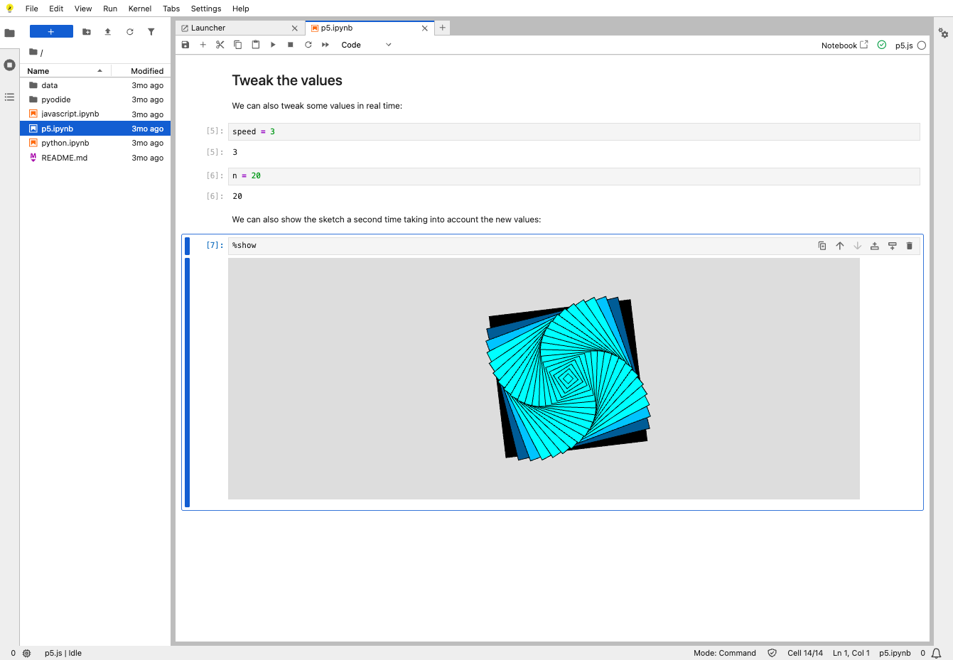Interrupt the kernel with the stop icon
Screen dimensions: 953x660
pyautogui.click(x=291, y=45)
